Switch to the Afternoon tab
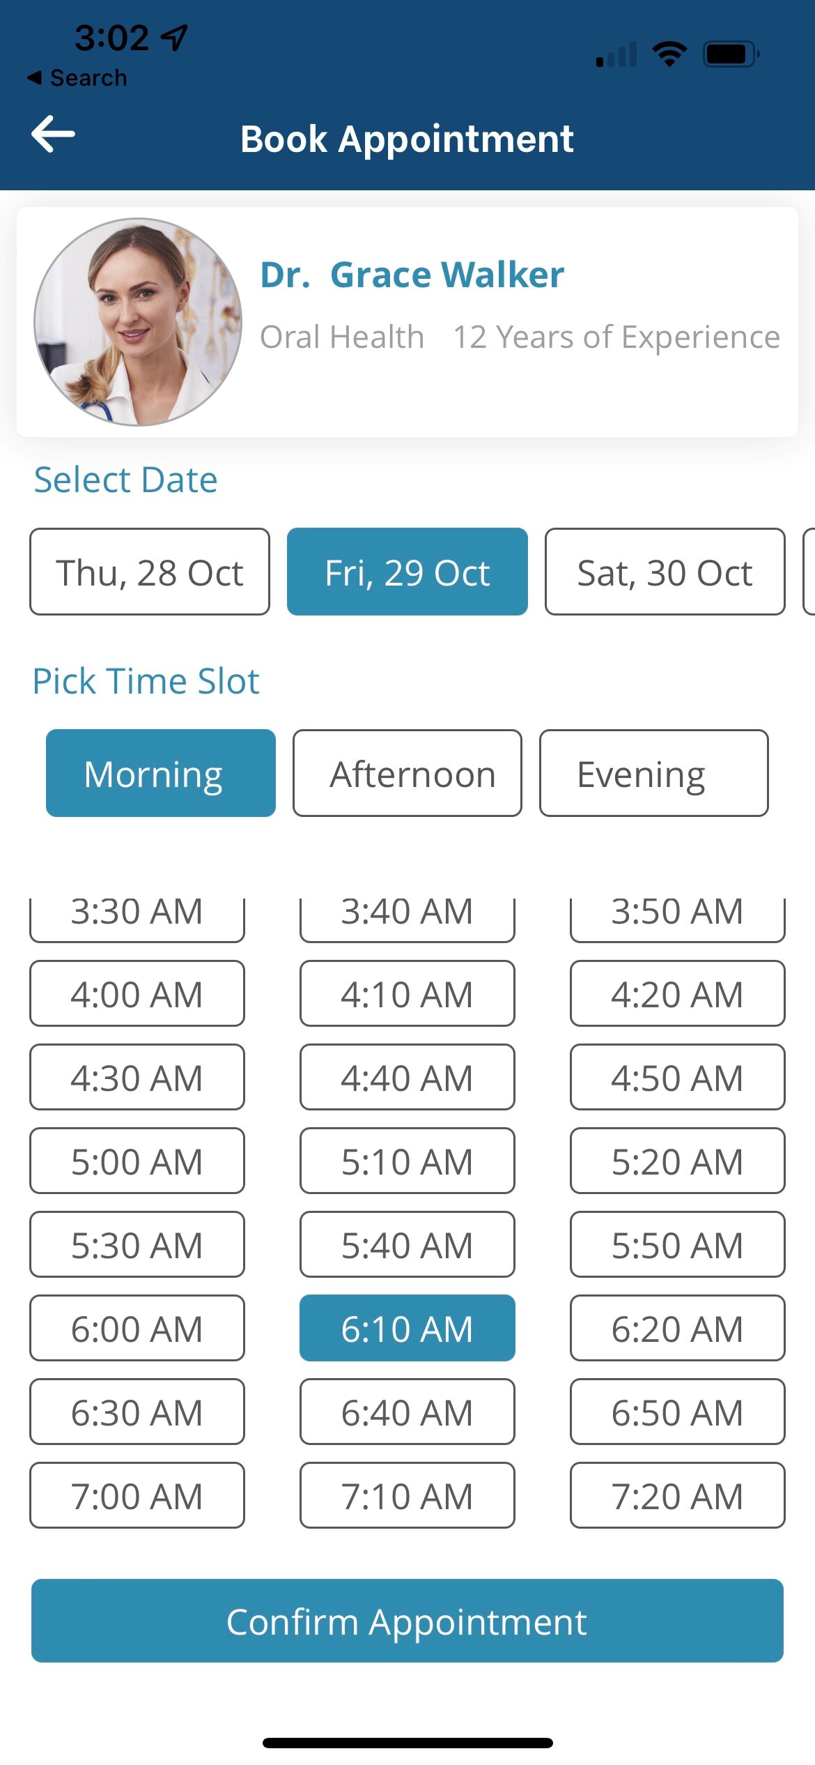815x1765 pixels. click(407, 774)
